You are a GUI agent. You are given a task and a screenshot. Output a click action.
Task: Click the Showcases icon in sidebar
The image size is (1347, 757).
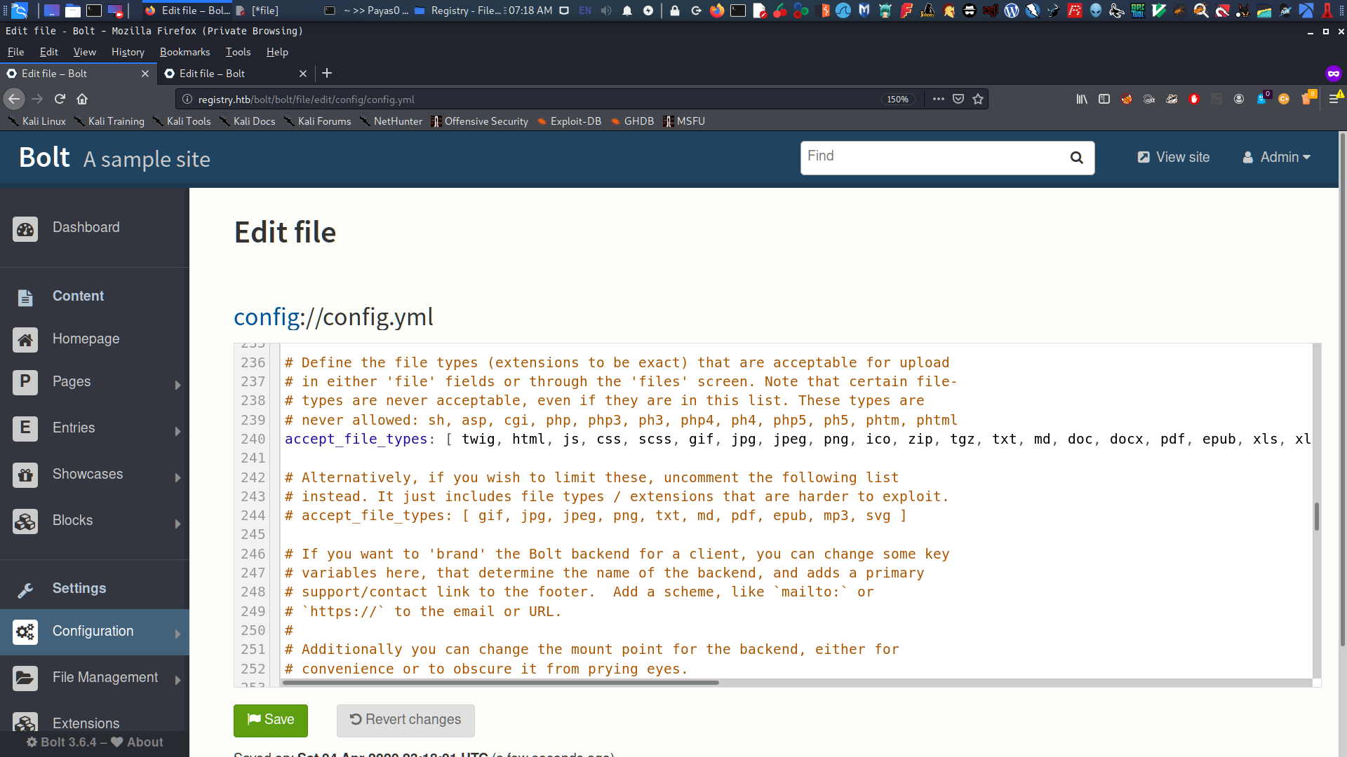click(25, 474)
